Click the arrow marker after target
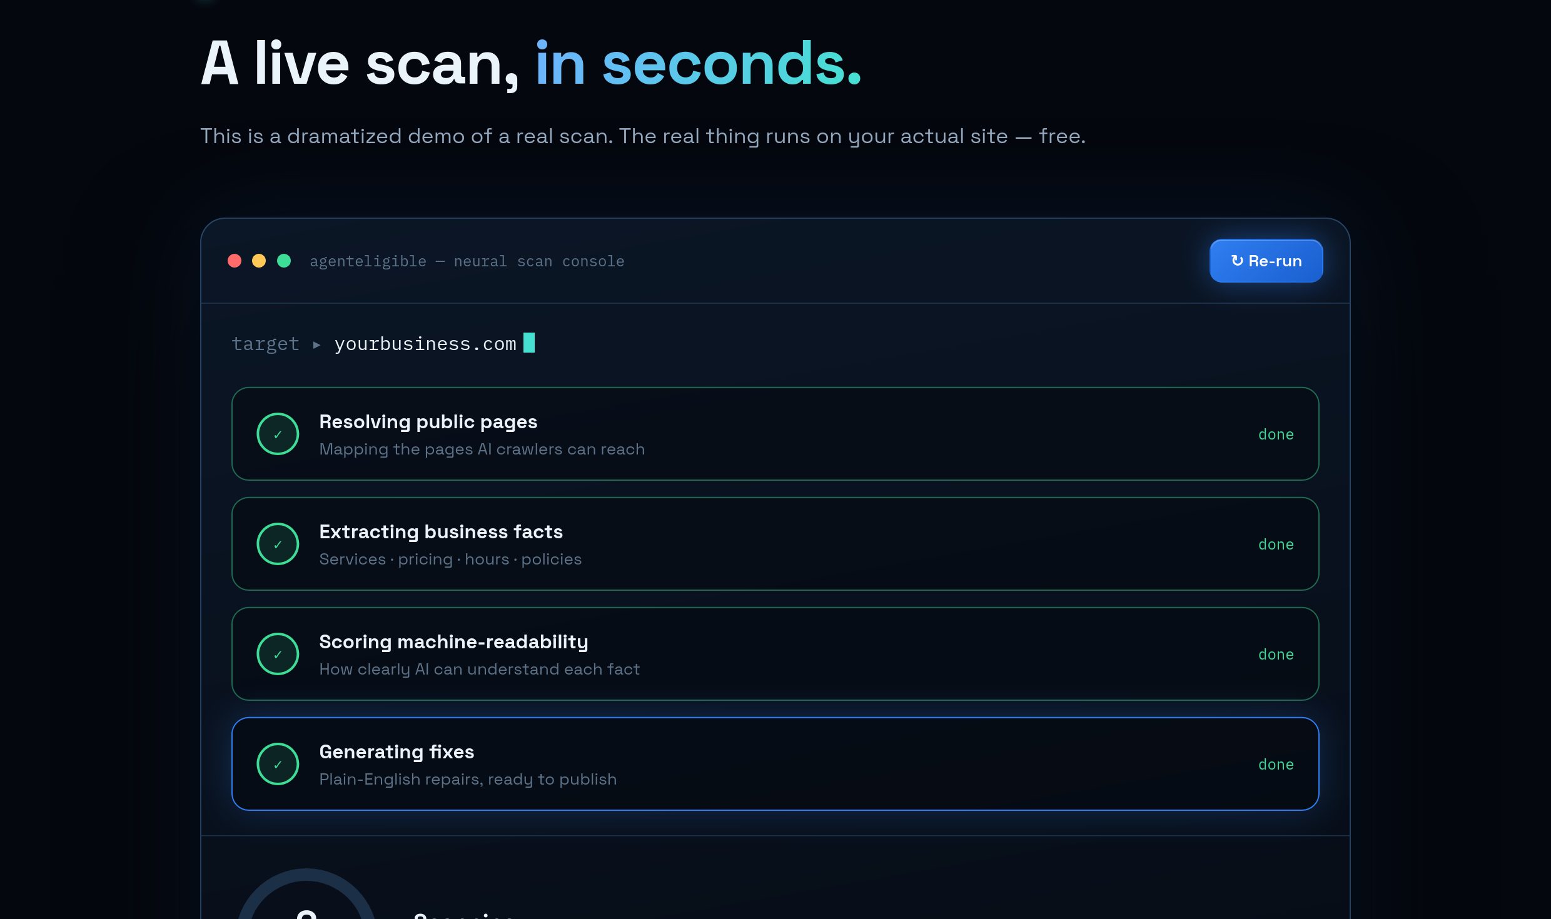The width and height of the screenshot is (1551, 919). 316,344
